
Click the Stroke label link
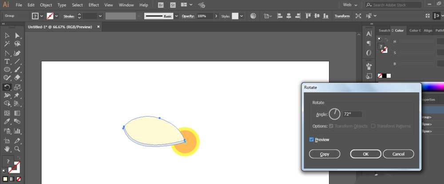tap(69, 16)
